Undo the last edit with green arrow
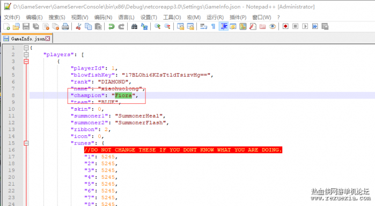 coord(111,26)
